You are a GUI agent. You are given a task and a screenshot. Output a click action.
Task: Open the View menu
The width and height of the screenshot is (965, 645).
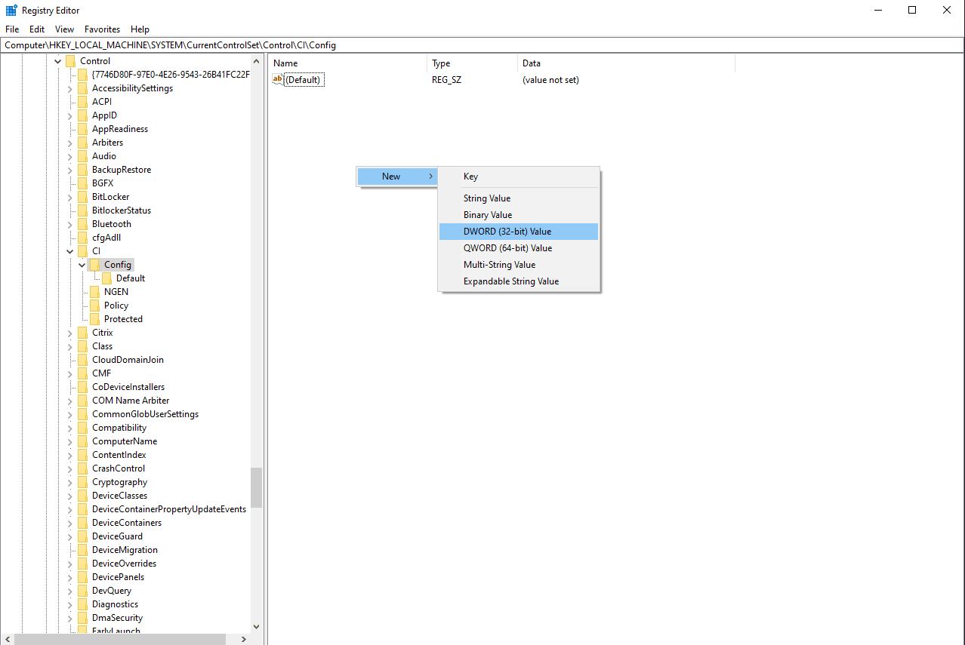point(65,29)
